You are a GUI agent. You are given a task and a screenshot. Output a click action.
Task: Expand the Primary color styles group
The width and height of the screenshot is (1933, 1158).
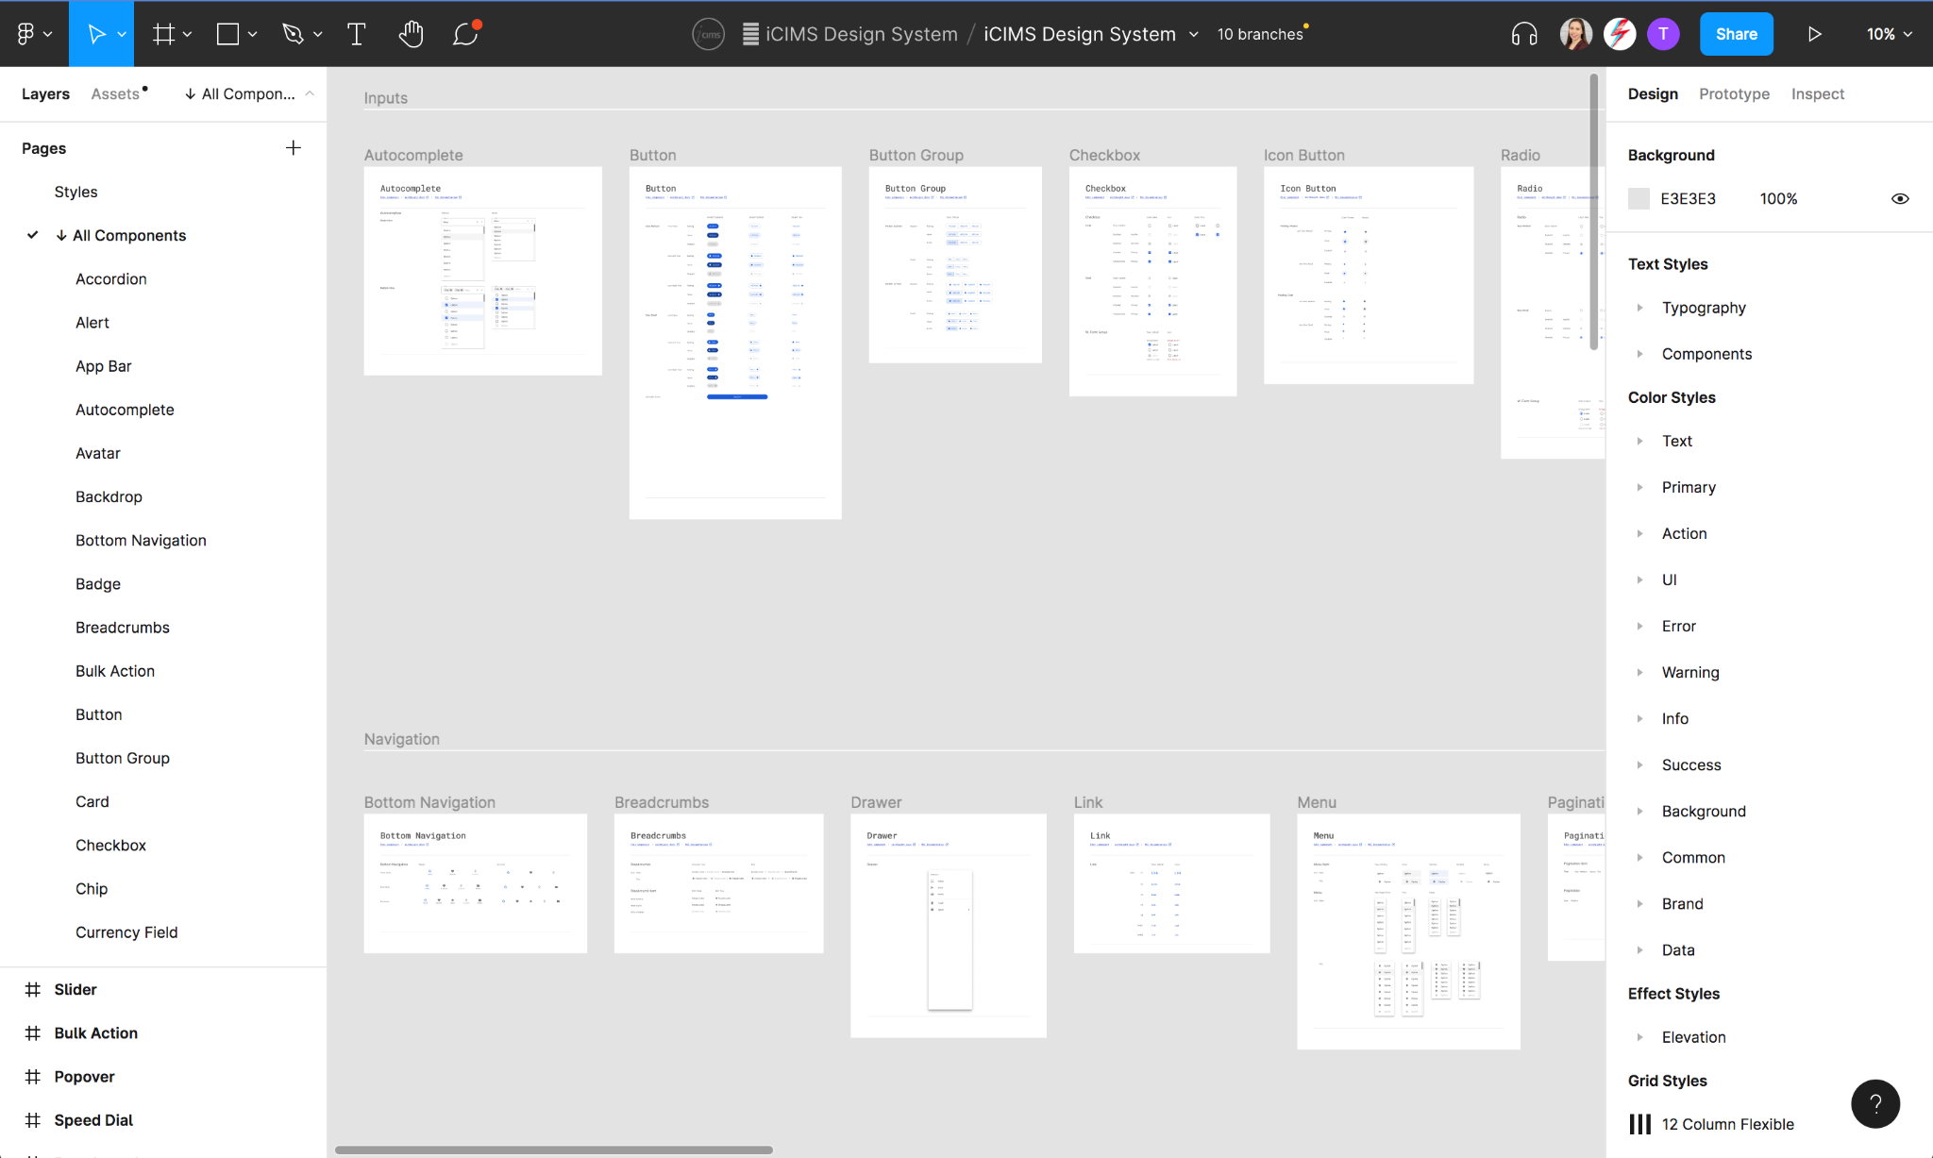1640,487
